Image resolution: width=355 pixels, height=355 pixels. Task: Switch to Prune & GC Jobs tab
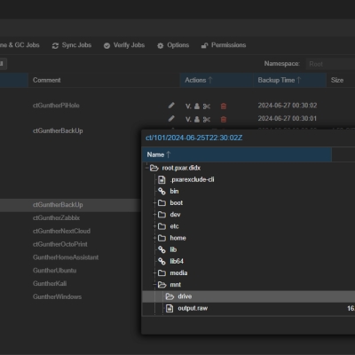click(x=20, y=45)
